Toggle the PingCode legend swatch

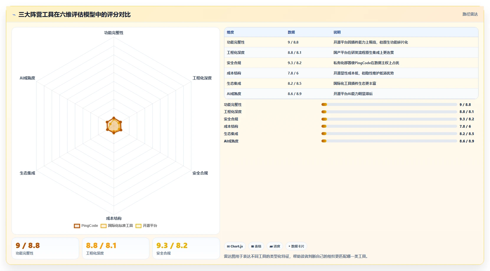[77, 226]
